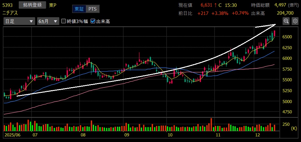This screenshot has height=142, width=301.
Task: Open chart settings via gear icon
Action: tap(295, 21)
